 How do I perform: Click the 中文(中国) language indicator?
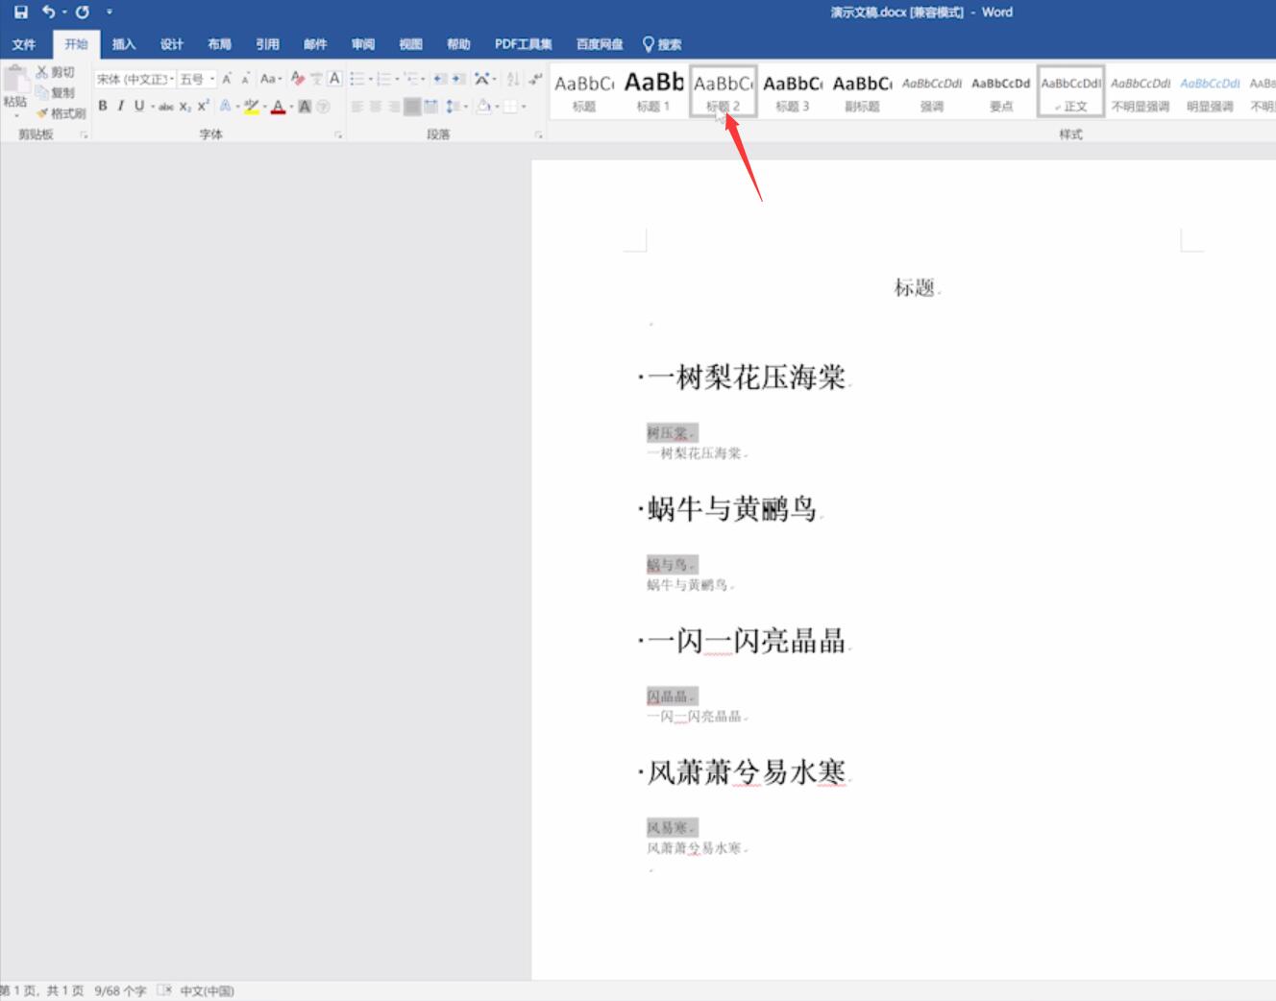pos(207,990)
